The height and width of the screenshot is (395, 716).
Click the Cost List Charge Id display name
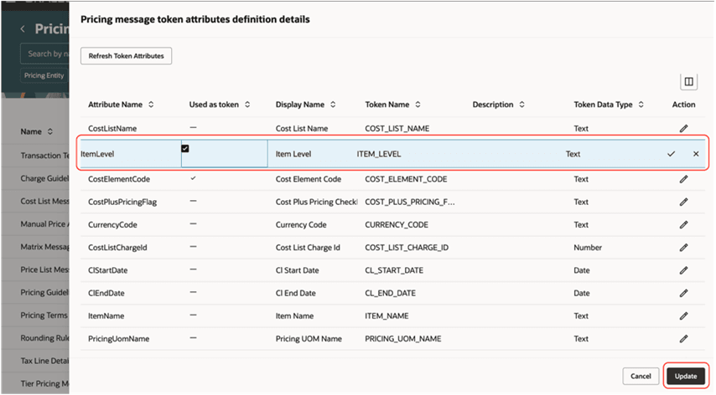pyautogui.click(x=308, y=248)
